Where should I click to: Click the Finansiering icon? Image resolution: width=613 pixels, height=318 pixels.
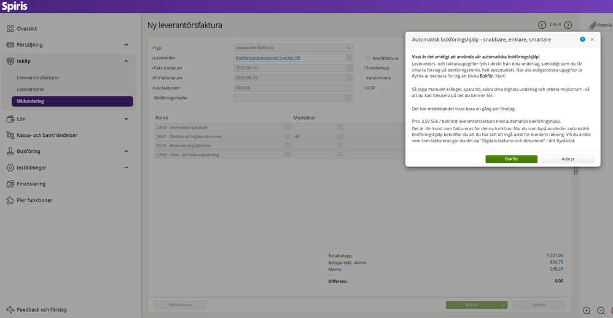click(10, 184)
